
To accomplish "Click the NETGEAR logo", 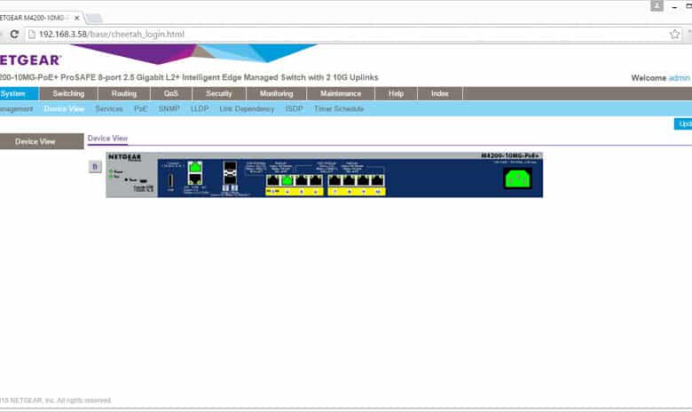I will tap(30, 60).
